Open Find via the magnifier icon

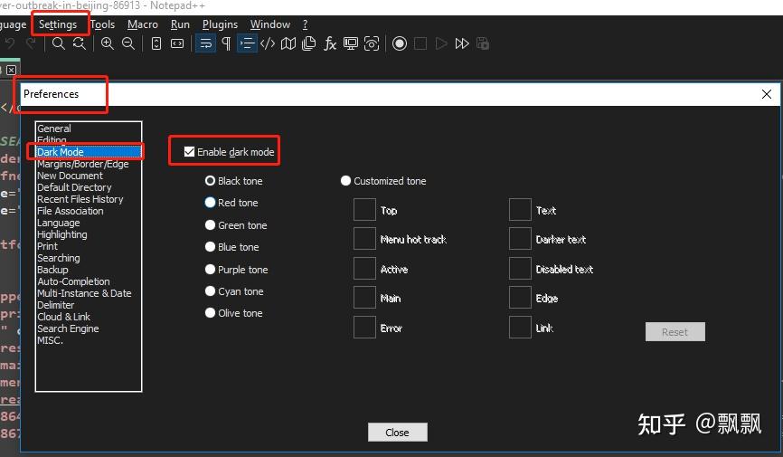point(59,44)
